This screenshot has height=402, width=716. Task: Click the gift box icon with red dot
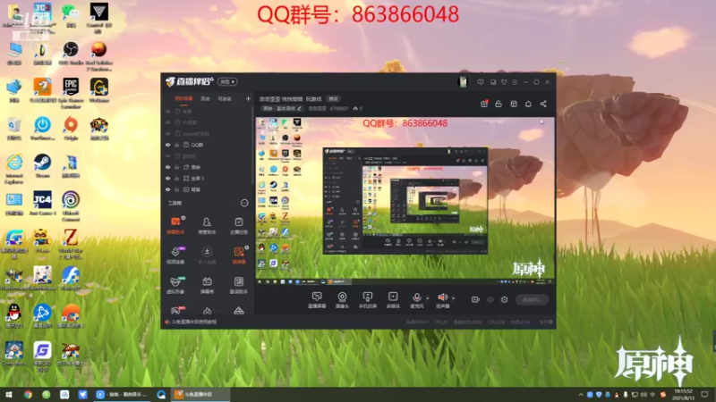pyautogui.click(x=484, y=104)
